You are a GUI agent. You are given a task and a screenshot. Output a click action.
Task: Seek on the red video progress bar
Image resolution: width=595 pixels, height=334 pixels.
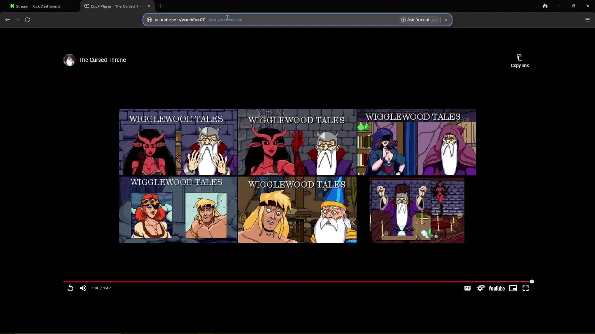coord(297,282)
